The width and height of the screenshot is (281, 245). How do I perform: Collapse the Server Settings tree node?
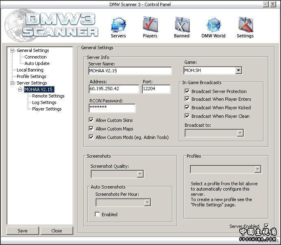pos(12,83)
